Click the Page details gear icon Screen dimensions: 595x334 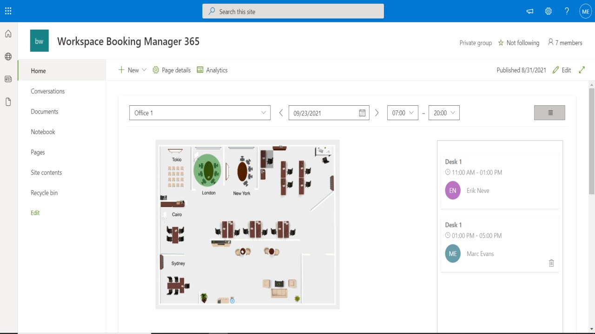coord(156,70)
